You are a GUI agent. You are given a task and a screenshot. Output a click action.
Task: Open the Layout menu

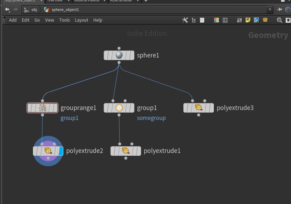tap(81, 20)
